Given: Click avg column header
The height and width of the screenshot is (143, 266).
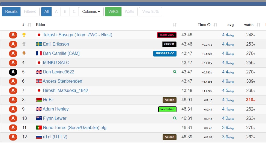Looking at the screenshot, I should click(230, 25).
